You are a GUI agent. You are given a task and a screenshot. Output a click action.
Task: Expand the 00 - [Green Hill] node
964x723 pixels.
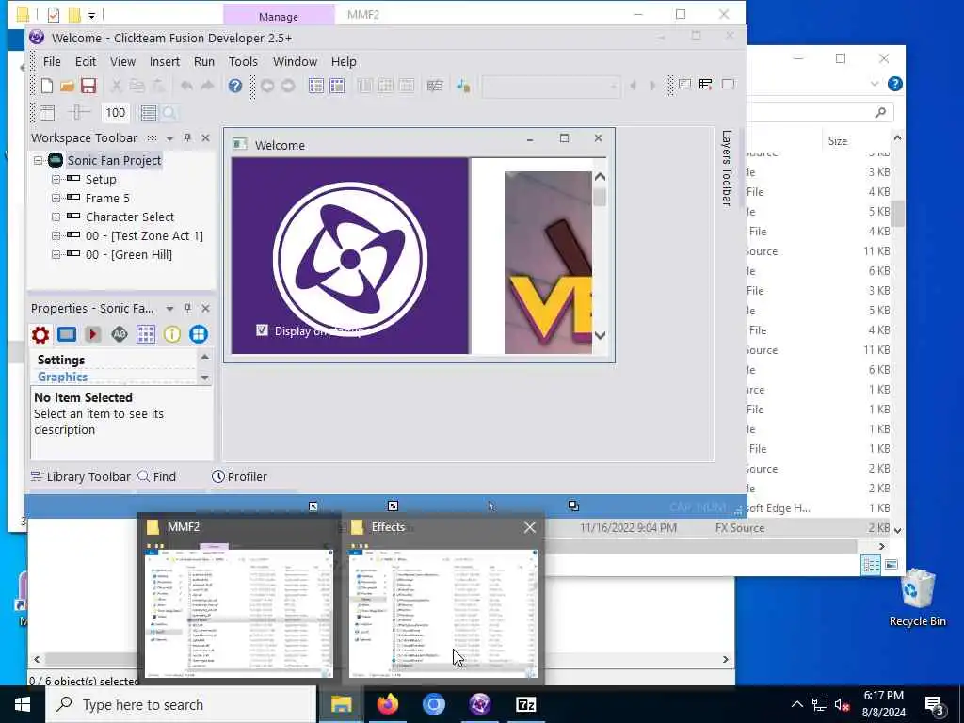[56, 254]
